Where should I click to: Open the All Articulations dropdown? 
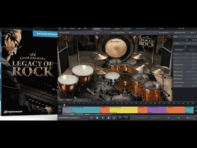coord(165,33)
